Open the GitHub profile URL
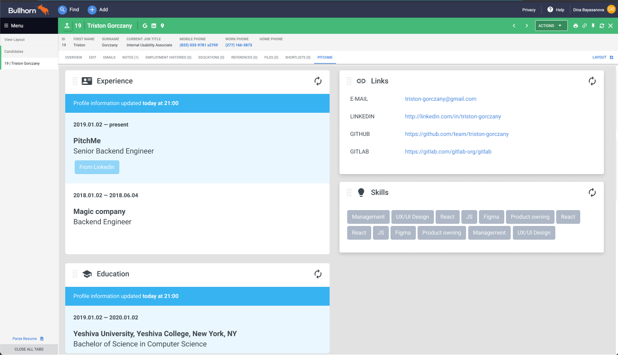Viewport: 618px width, 355px height. click(x=457, y=134)
